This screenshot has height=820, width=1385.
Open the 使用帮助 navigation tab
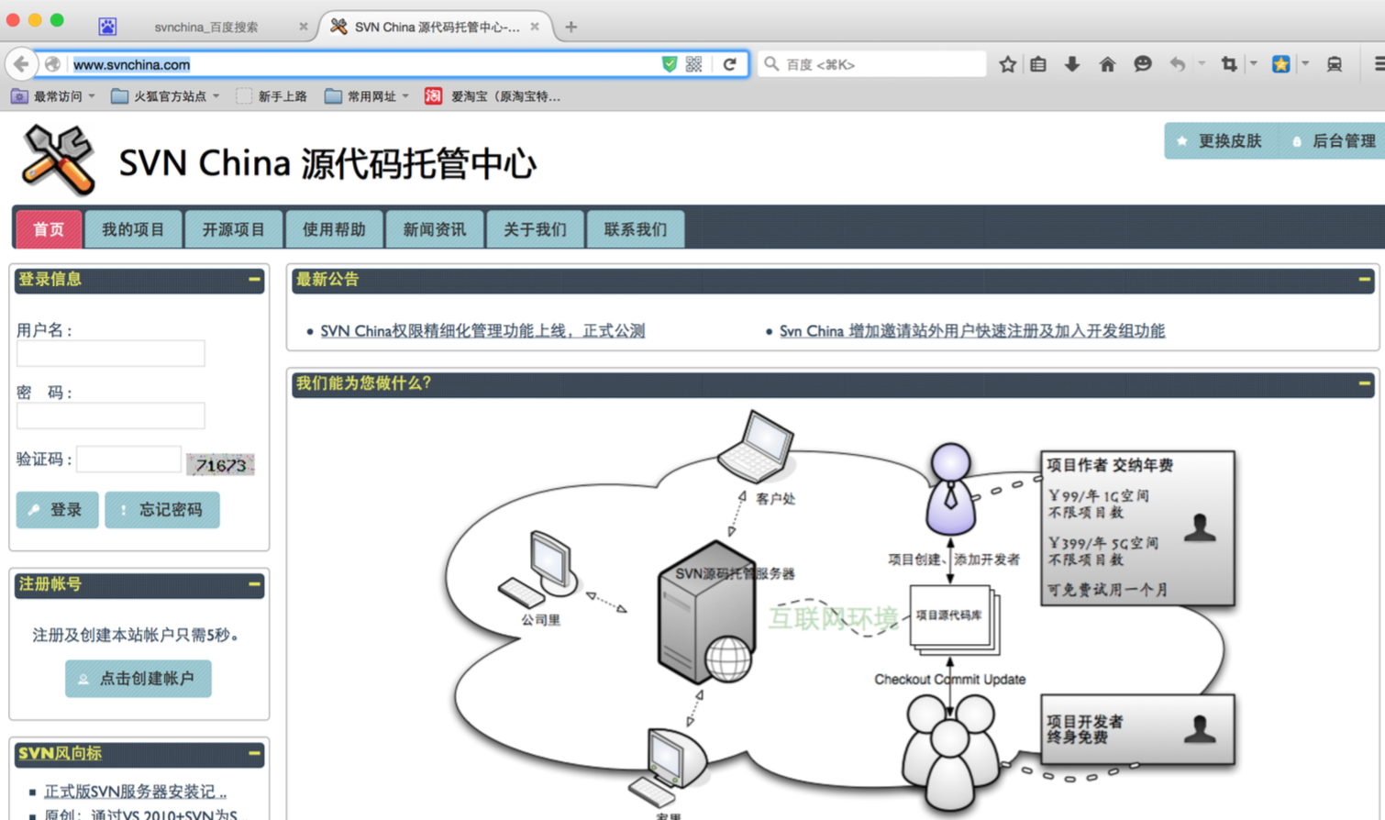334,229
